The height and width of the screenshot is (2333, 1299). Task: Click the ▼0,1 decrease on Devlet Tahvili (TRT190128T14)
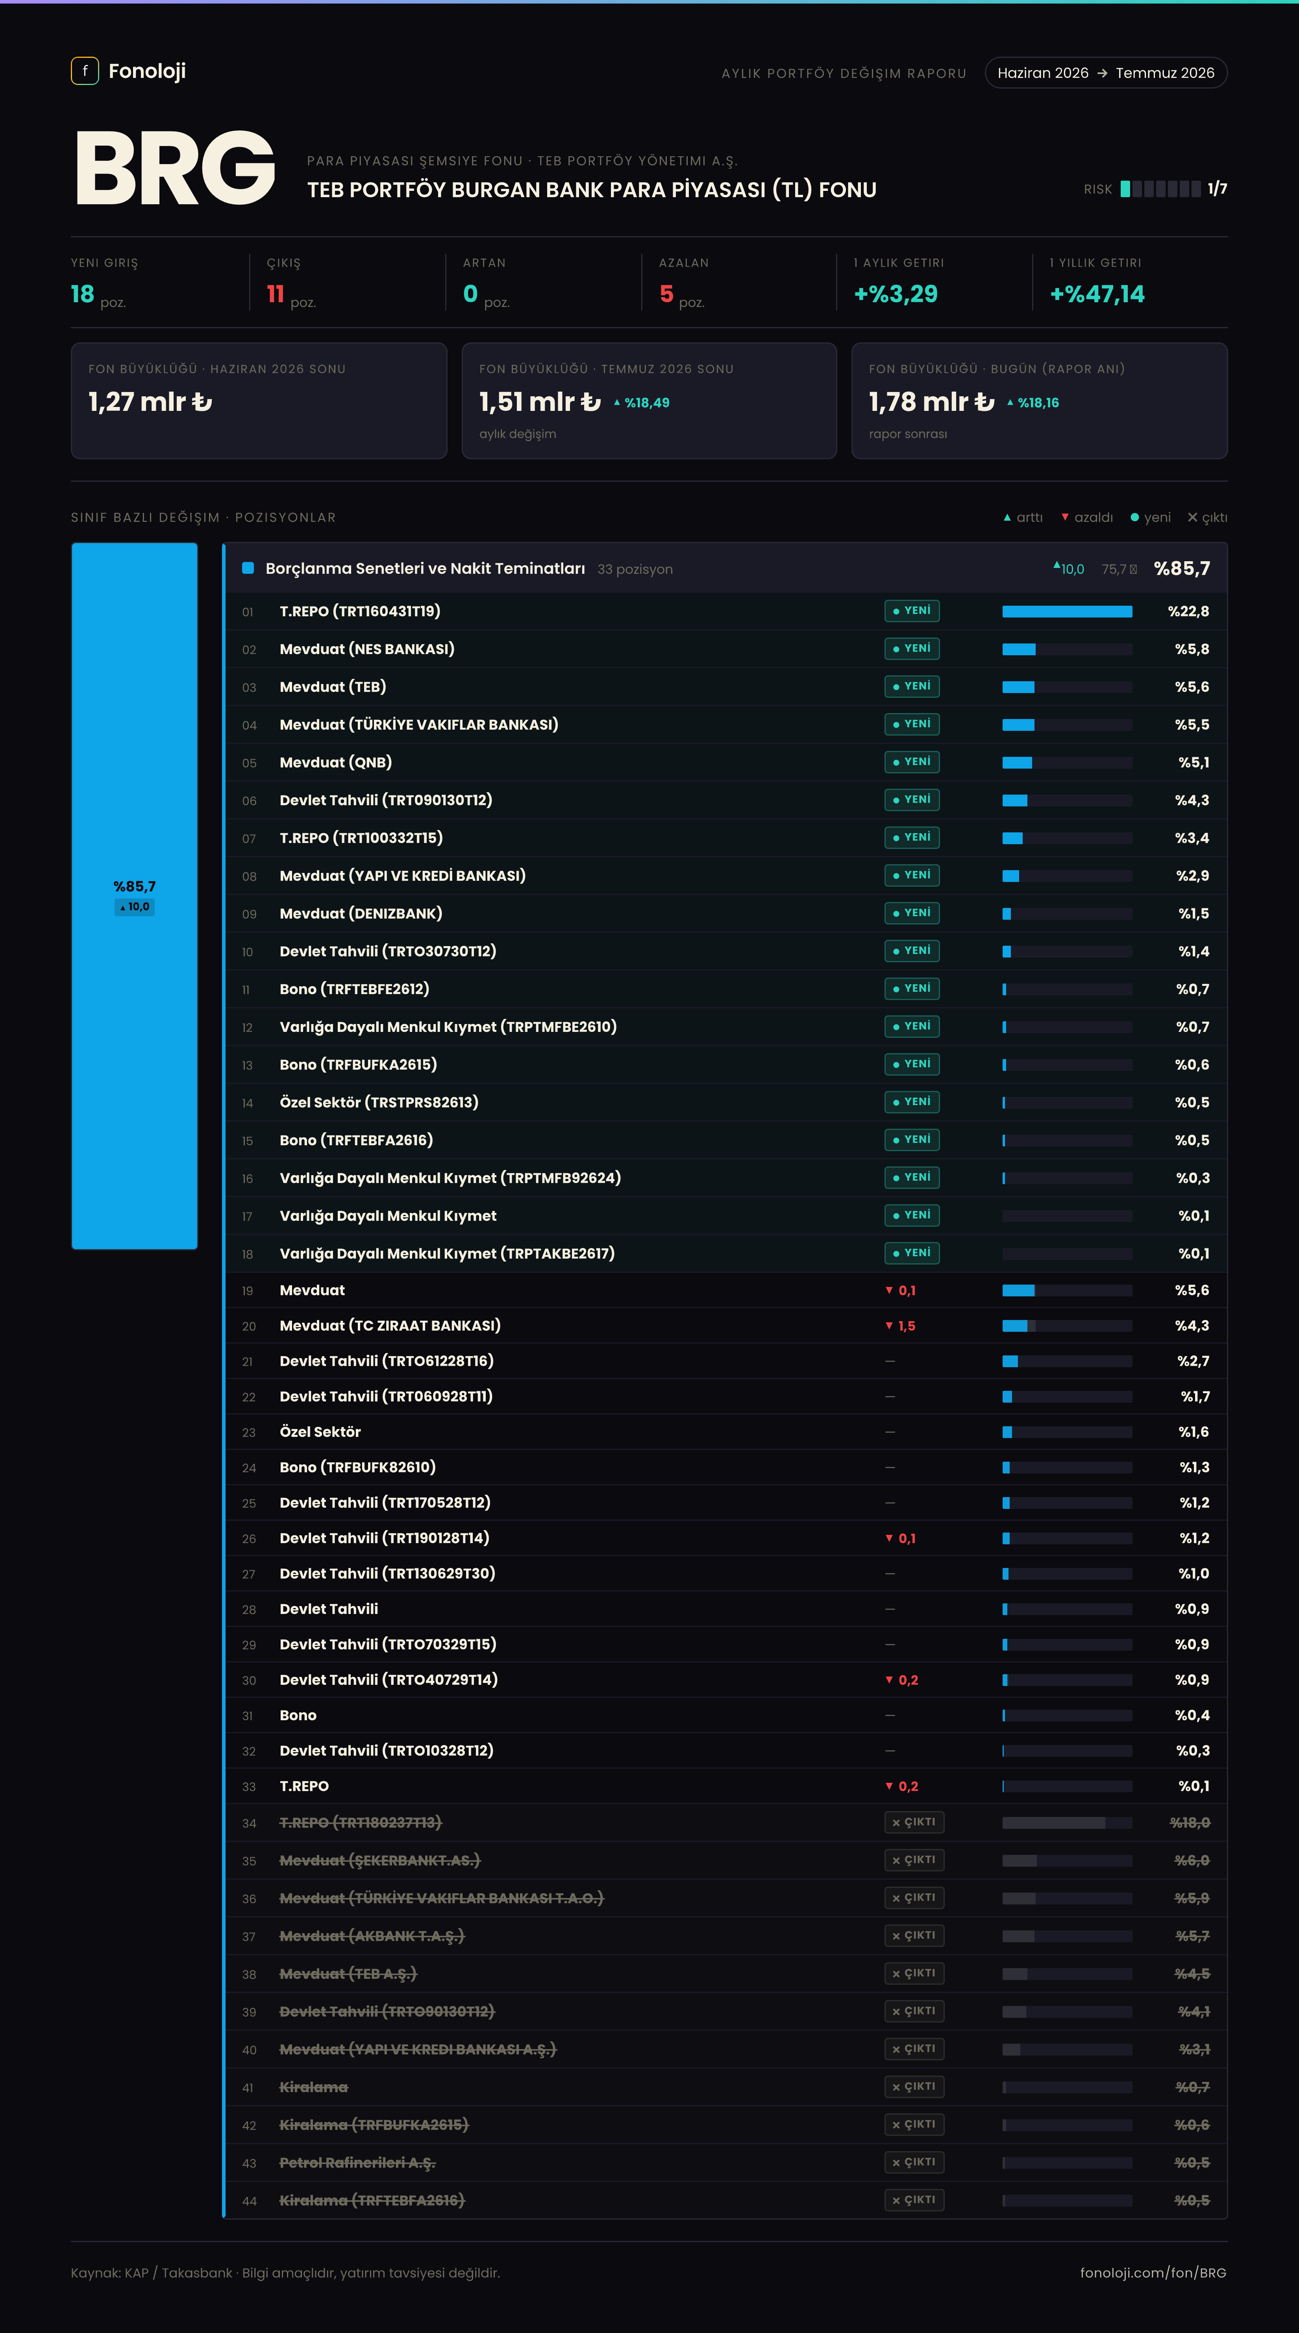coord(900,1539)
